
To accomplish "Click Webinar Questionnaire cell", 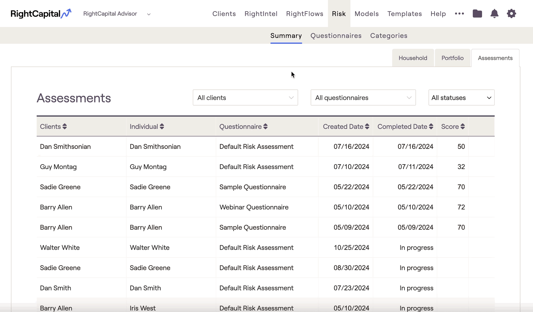I will click(x=254, y=207).
